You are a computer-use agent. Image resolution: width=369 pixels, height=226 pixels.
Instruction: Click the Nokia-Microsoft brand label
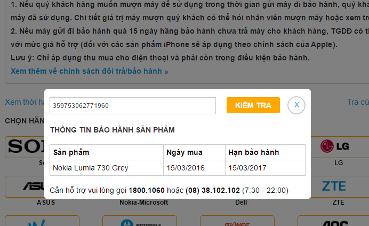click(144, 202)
